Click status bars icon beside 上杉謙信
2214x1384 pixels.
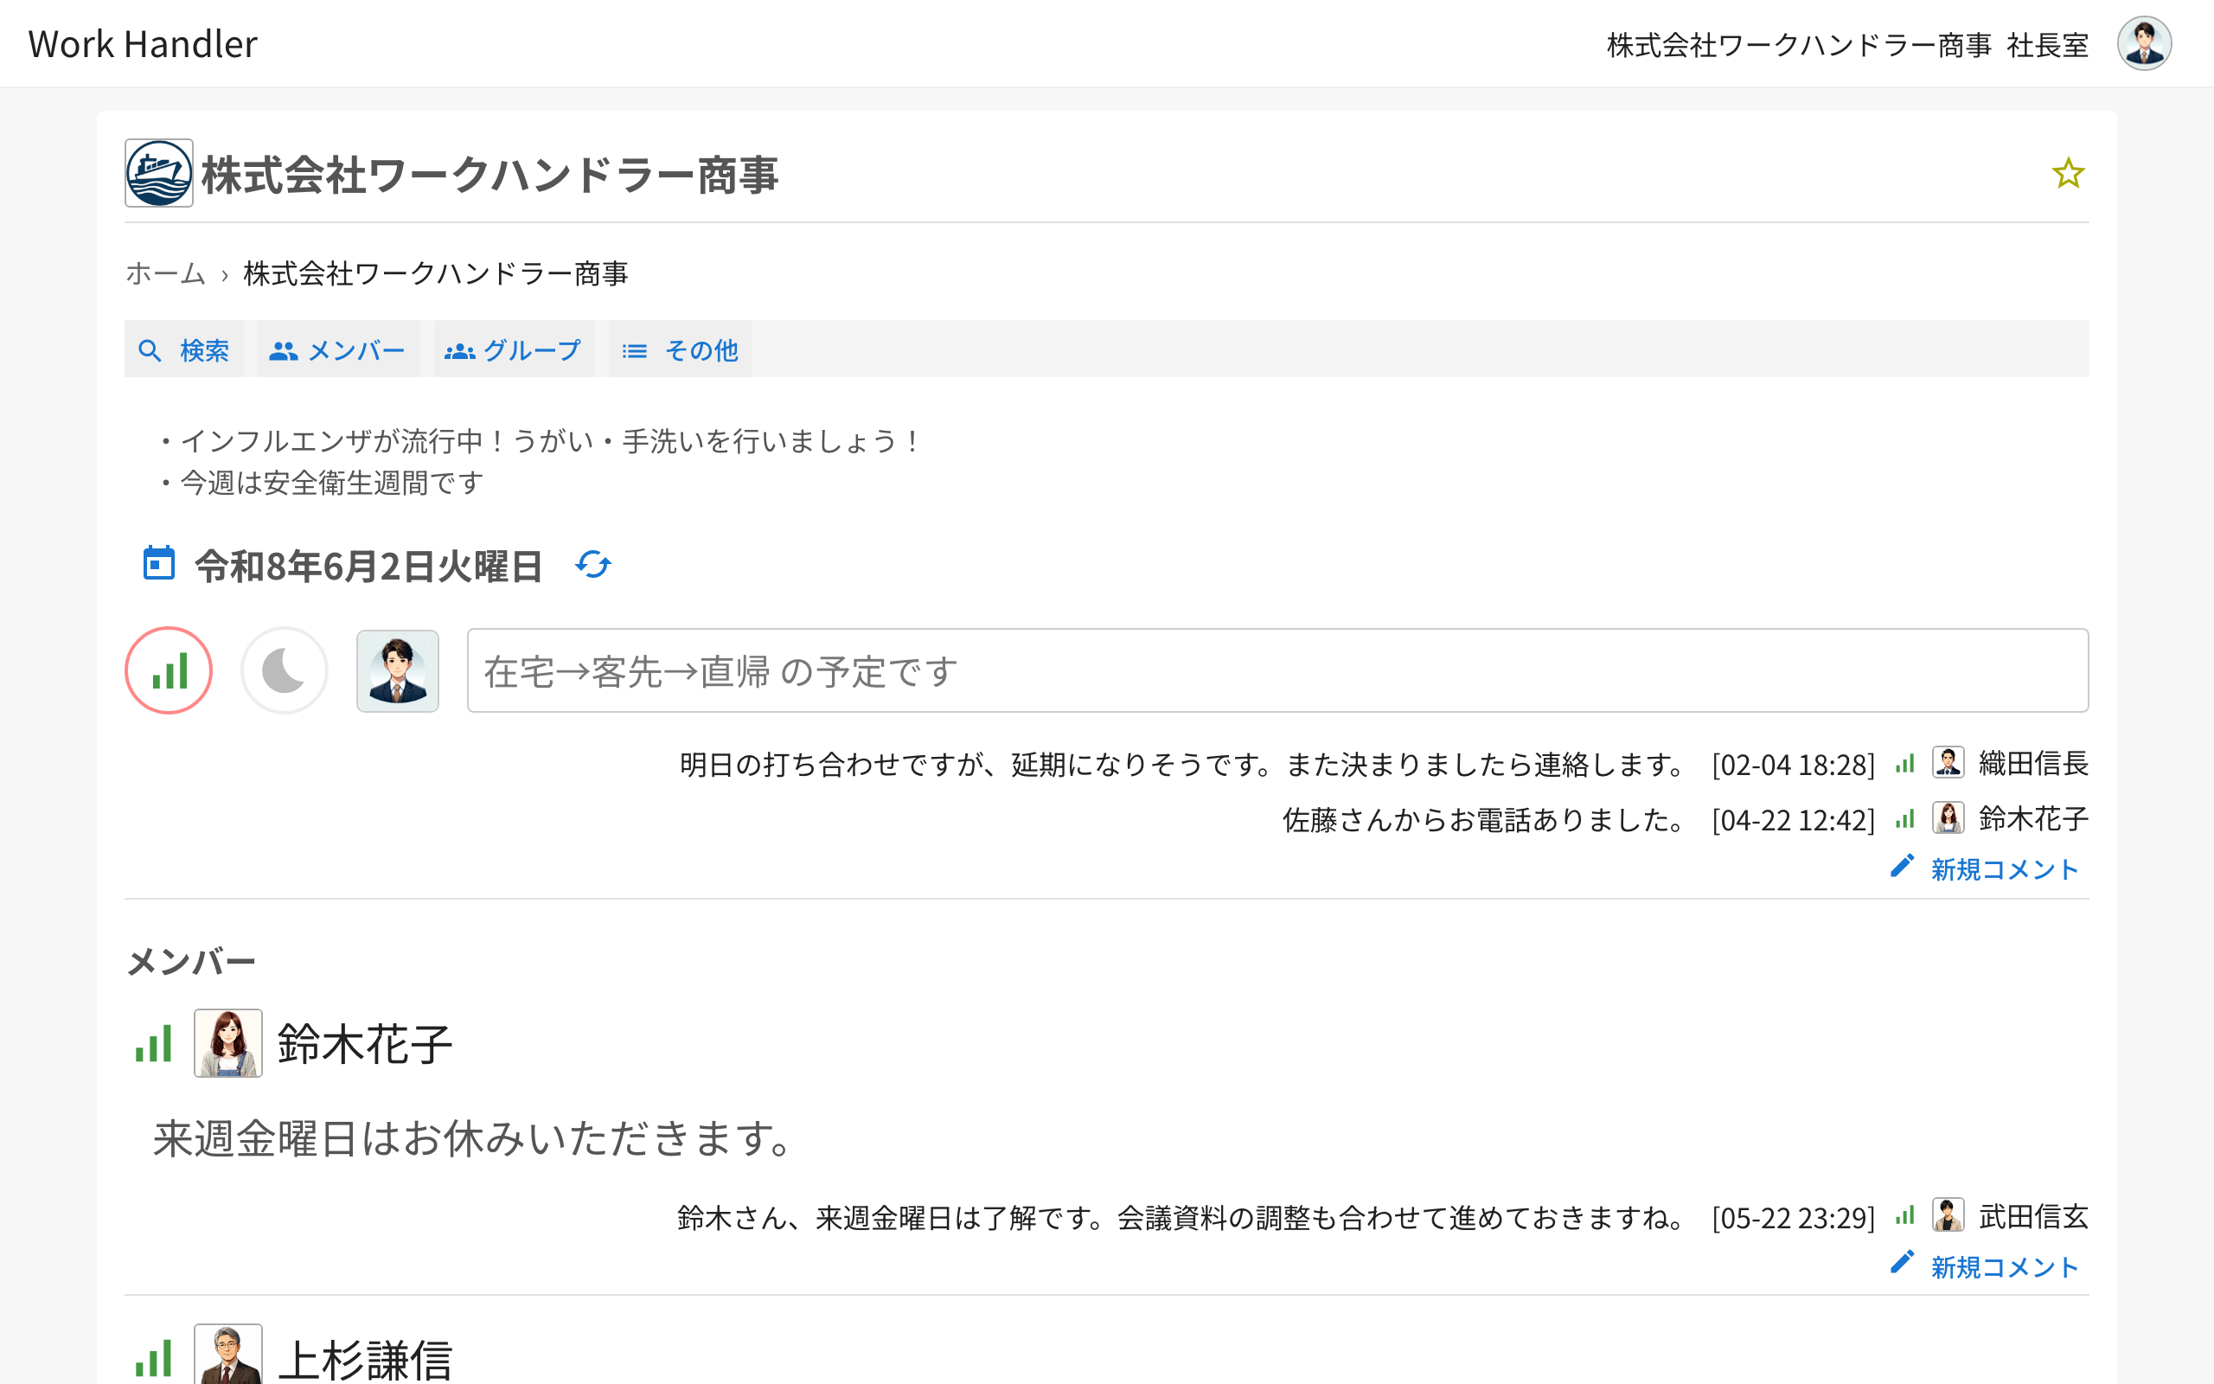coord(154,1358)
